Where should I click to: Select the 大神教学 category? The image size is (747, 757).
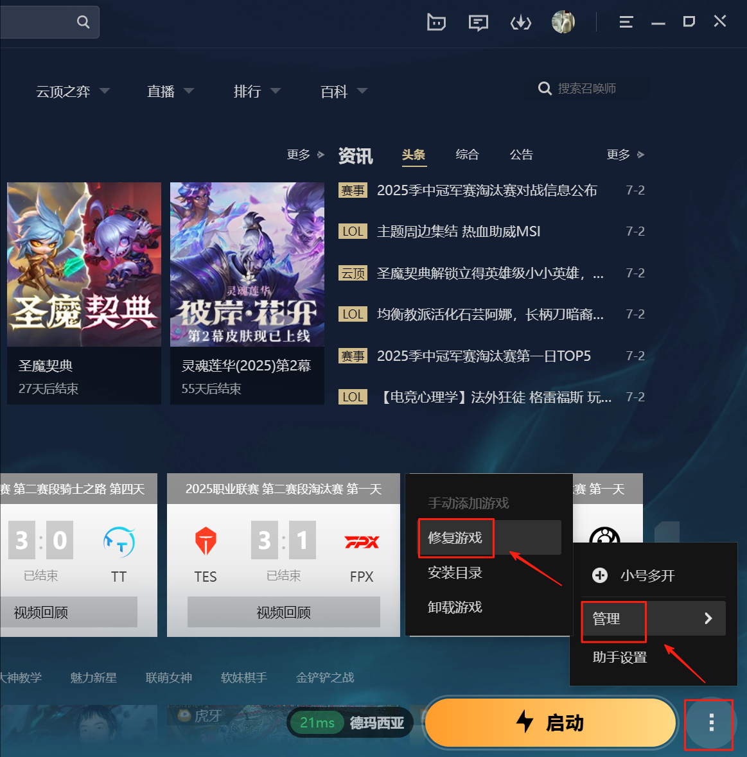click(x=21, y=677)
